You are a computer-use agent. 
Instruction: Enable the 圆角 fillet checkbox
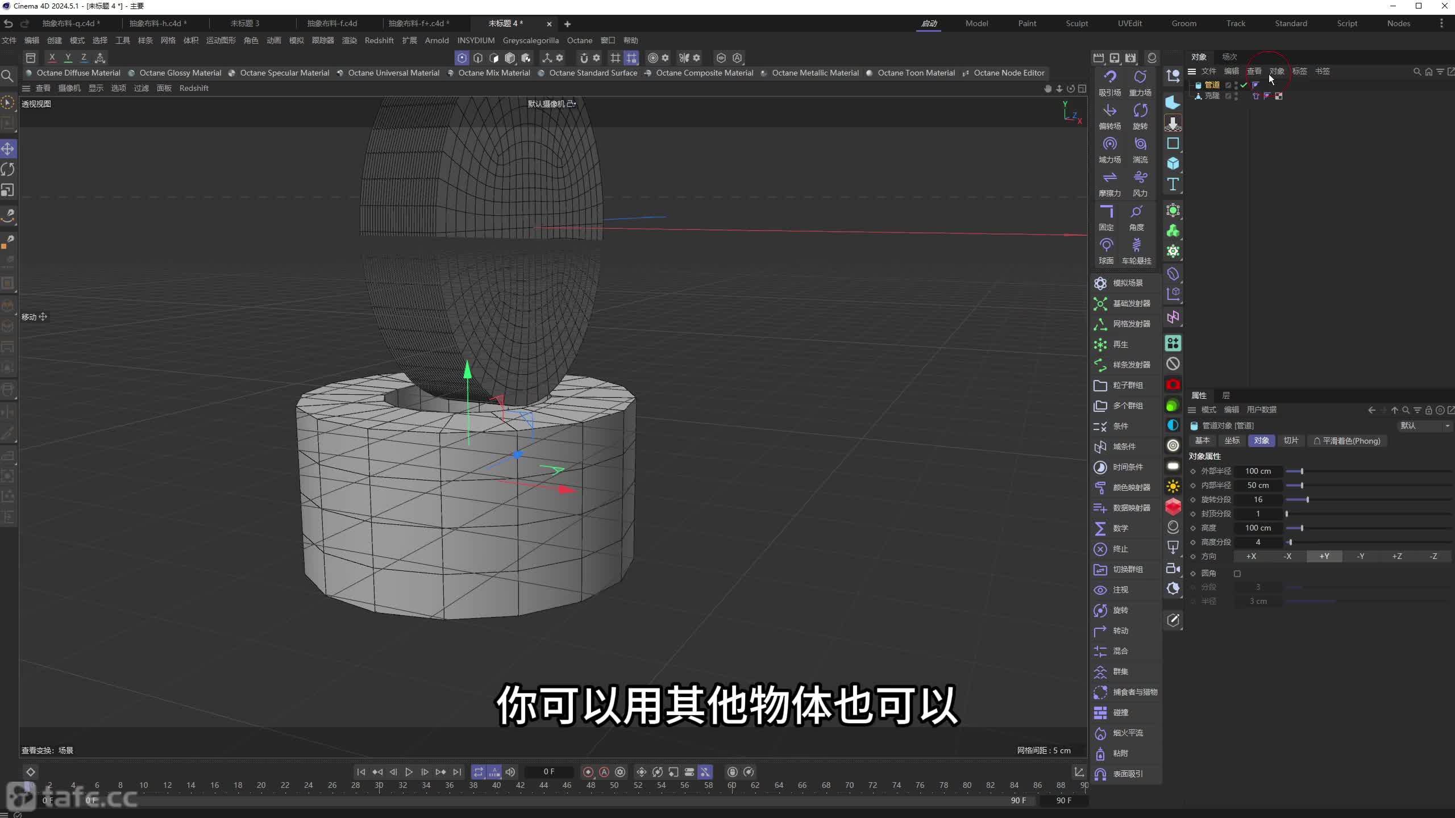click(1237, 574)
